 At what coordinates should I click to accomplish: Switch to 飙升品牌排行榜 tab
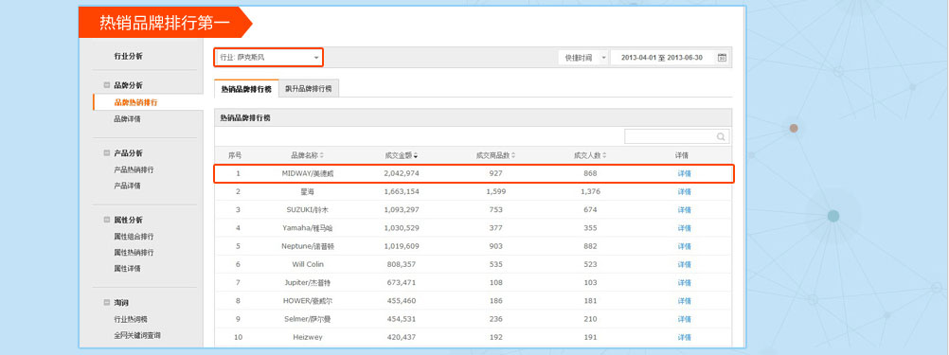[x=309, y=88]
